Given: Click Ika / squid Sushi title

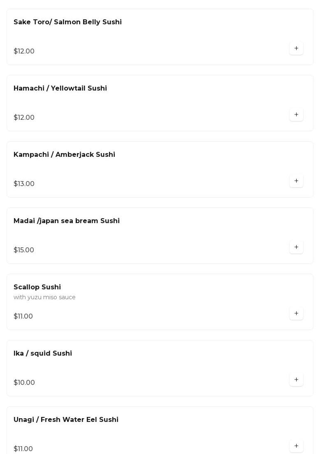Looking at the screenshot, I should click(43, 354).
